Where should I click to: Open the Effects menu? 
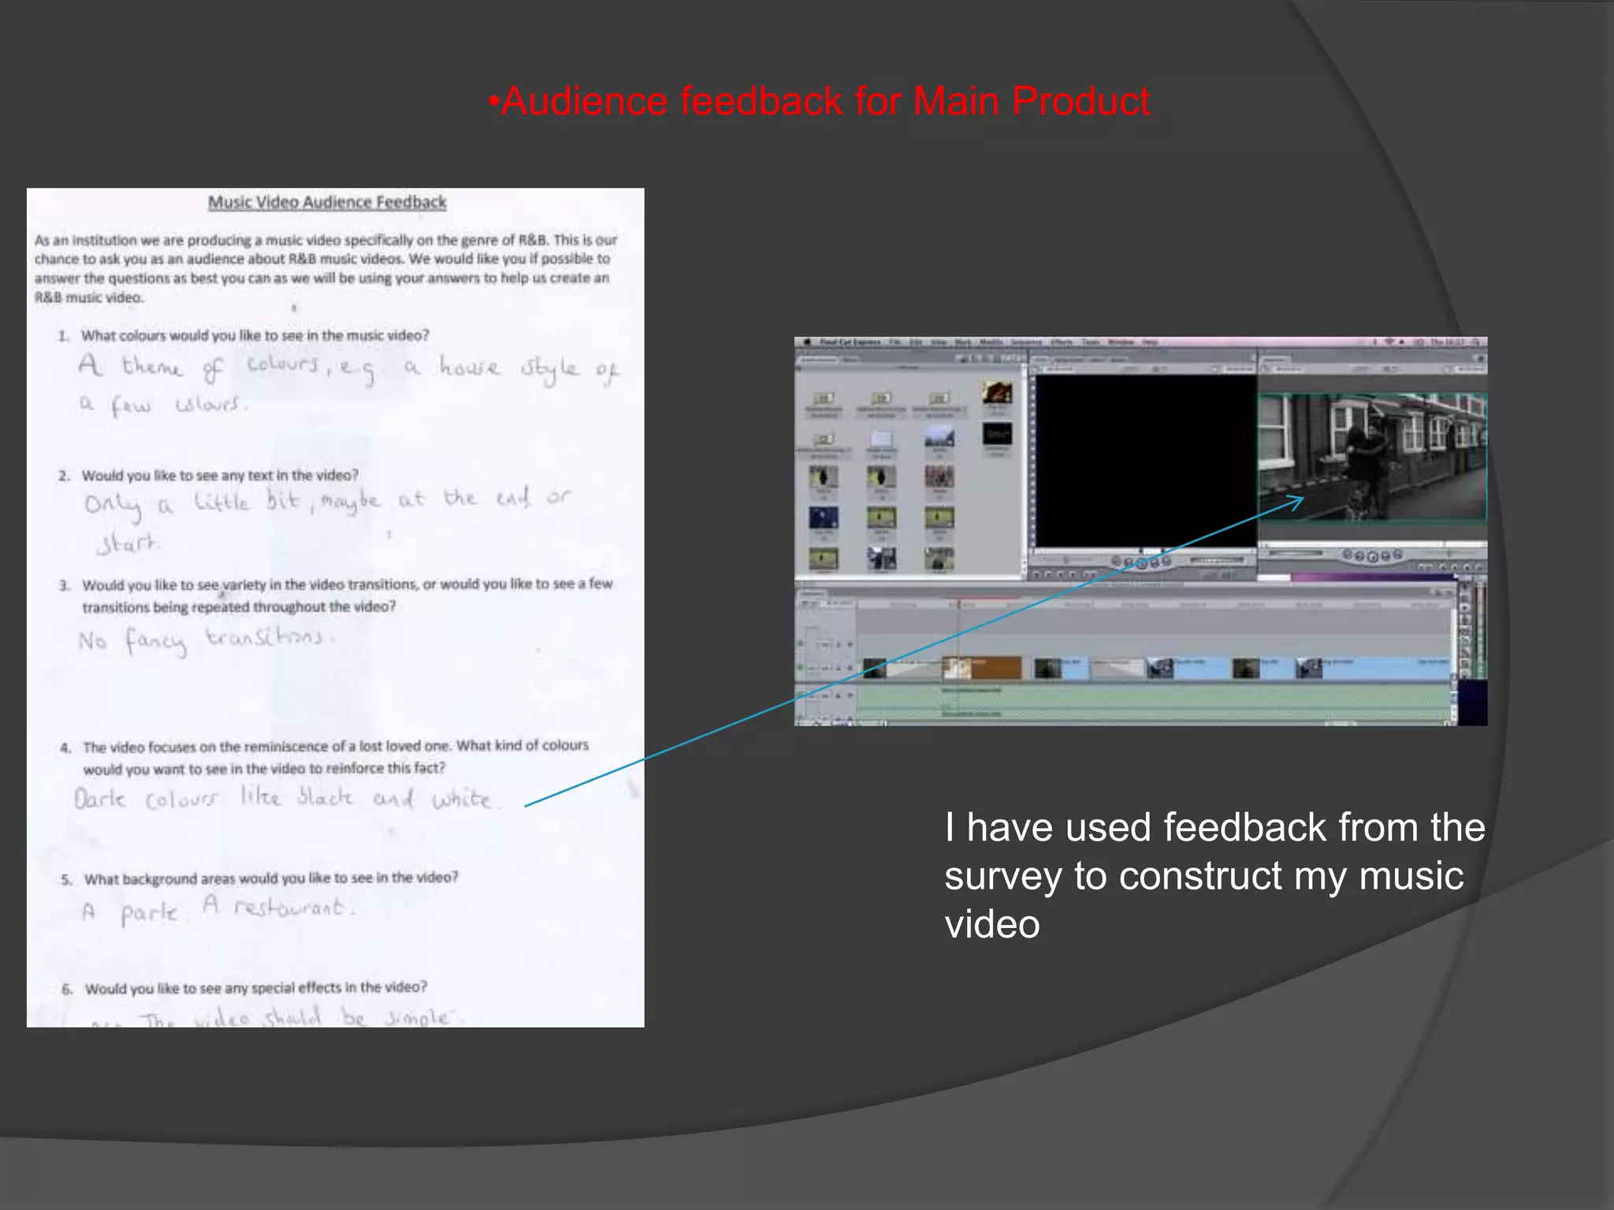(x=1062, y=342)
